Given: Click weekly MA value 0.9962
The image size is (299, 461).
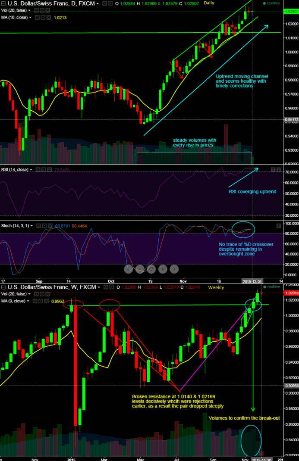Looking at the screenshot, I should point(58,301).
